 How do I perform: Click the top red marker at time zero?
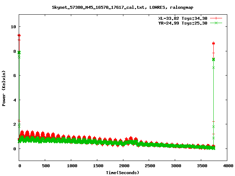[19, 36]
